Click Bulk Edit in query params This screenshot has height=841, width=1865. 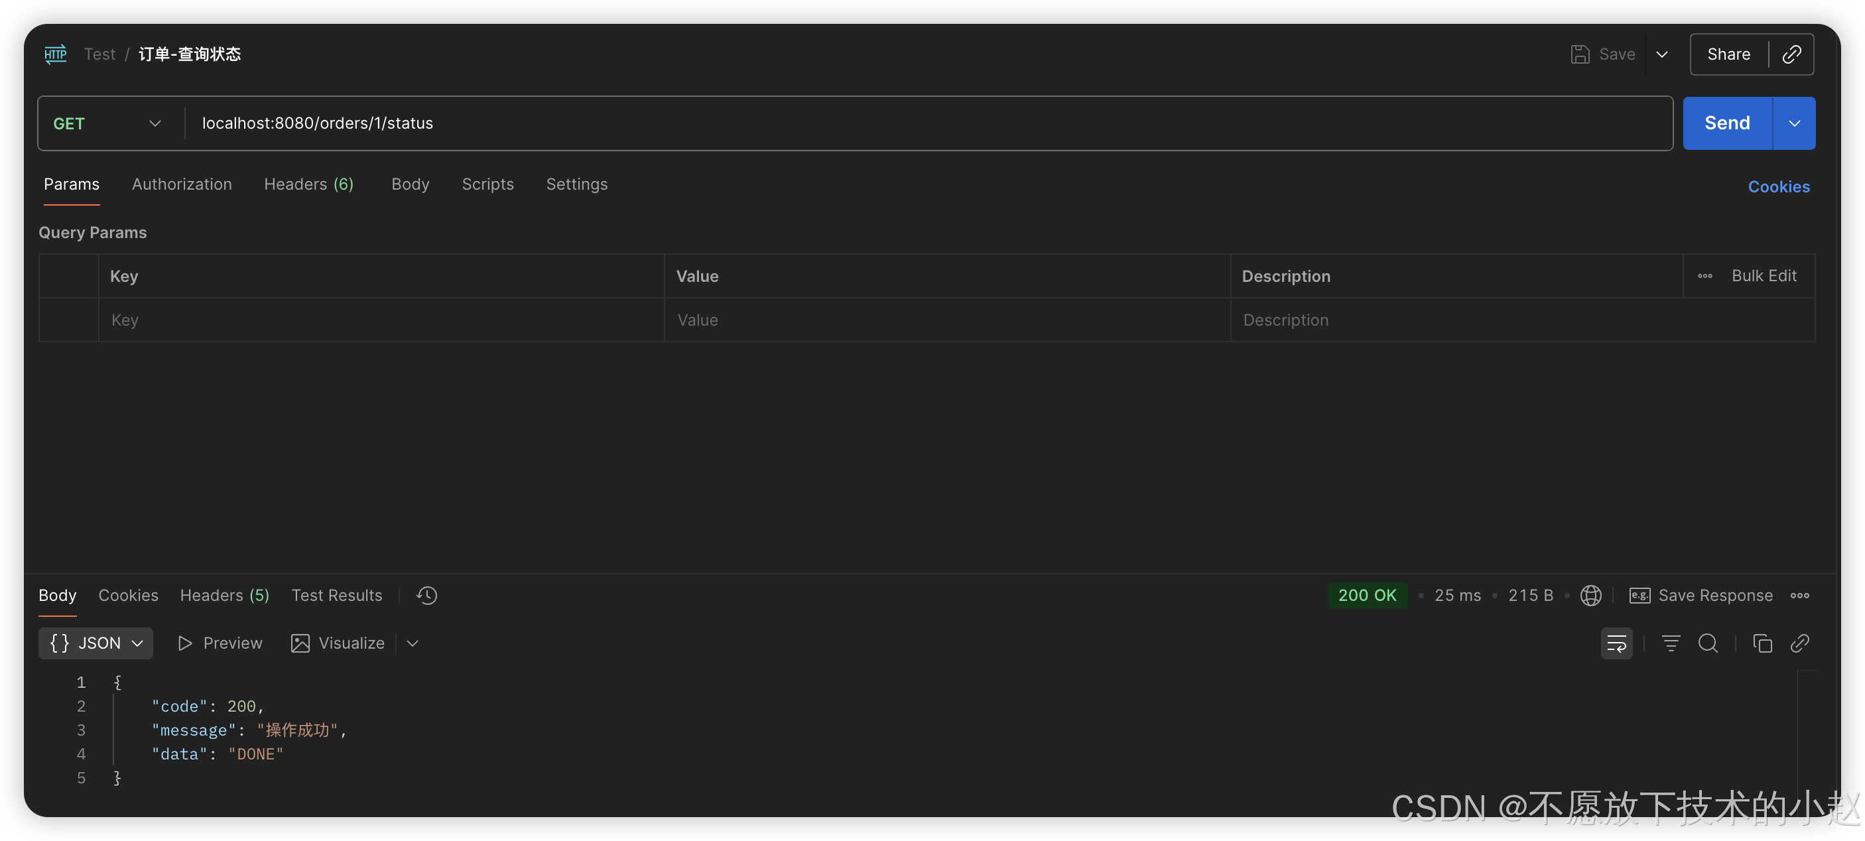pos(1764,276)
